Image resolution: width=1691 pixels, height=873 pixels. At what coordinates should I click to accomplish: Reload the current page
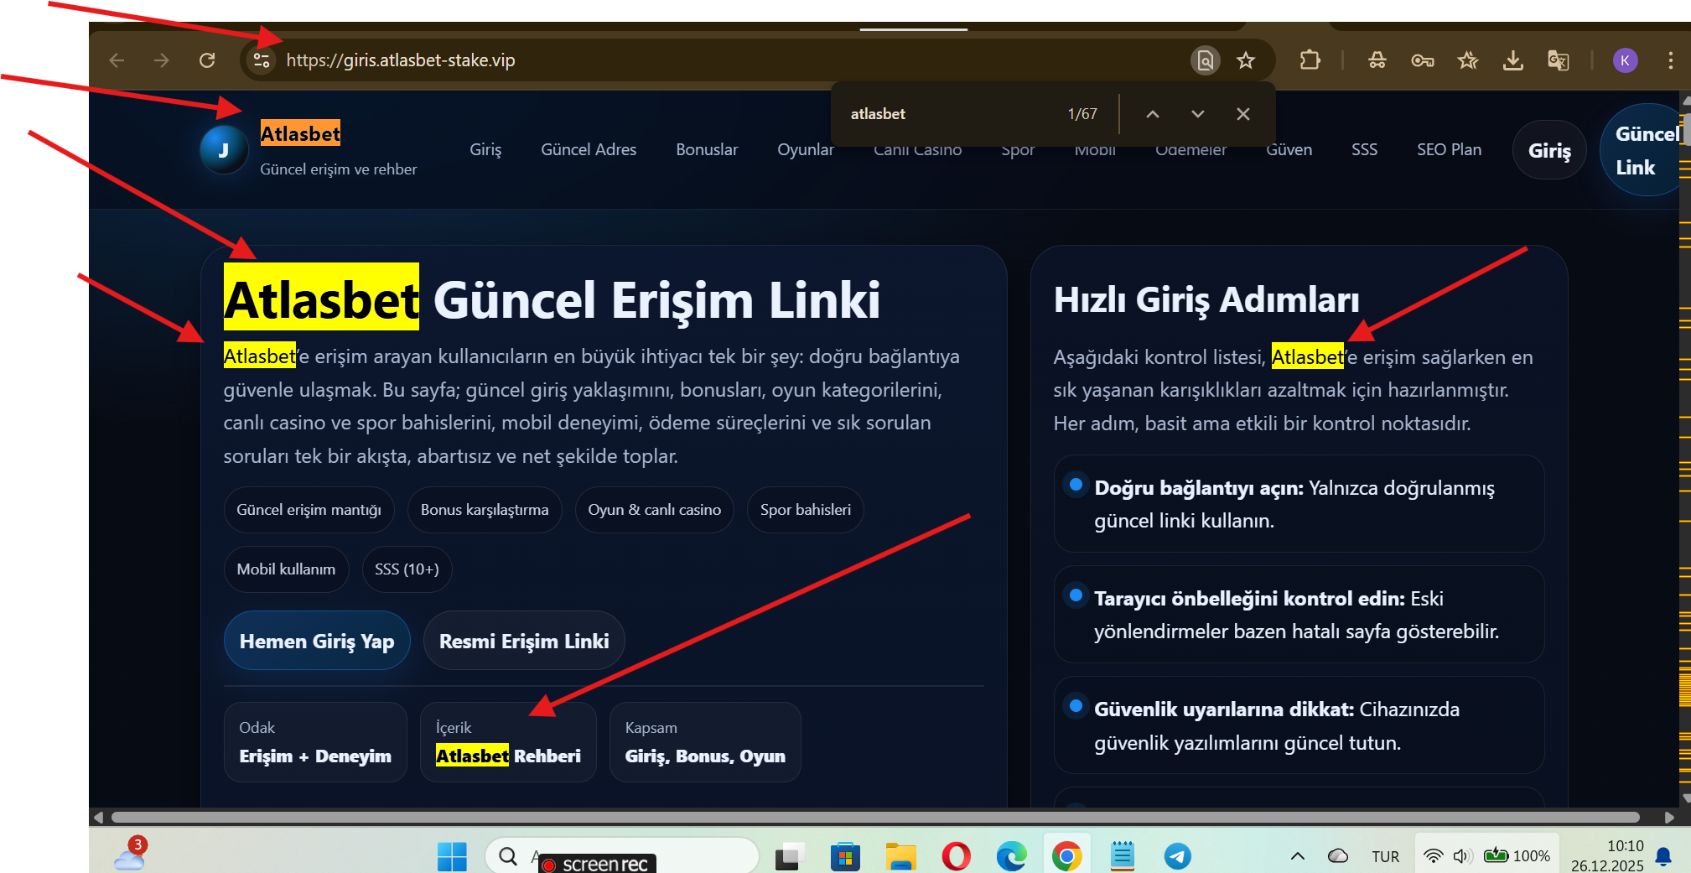pos(207,60)
